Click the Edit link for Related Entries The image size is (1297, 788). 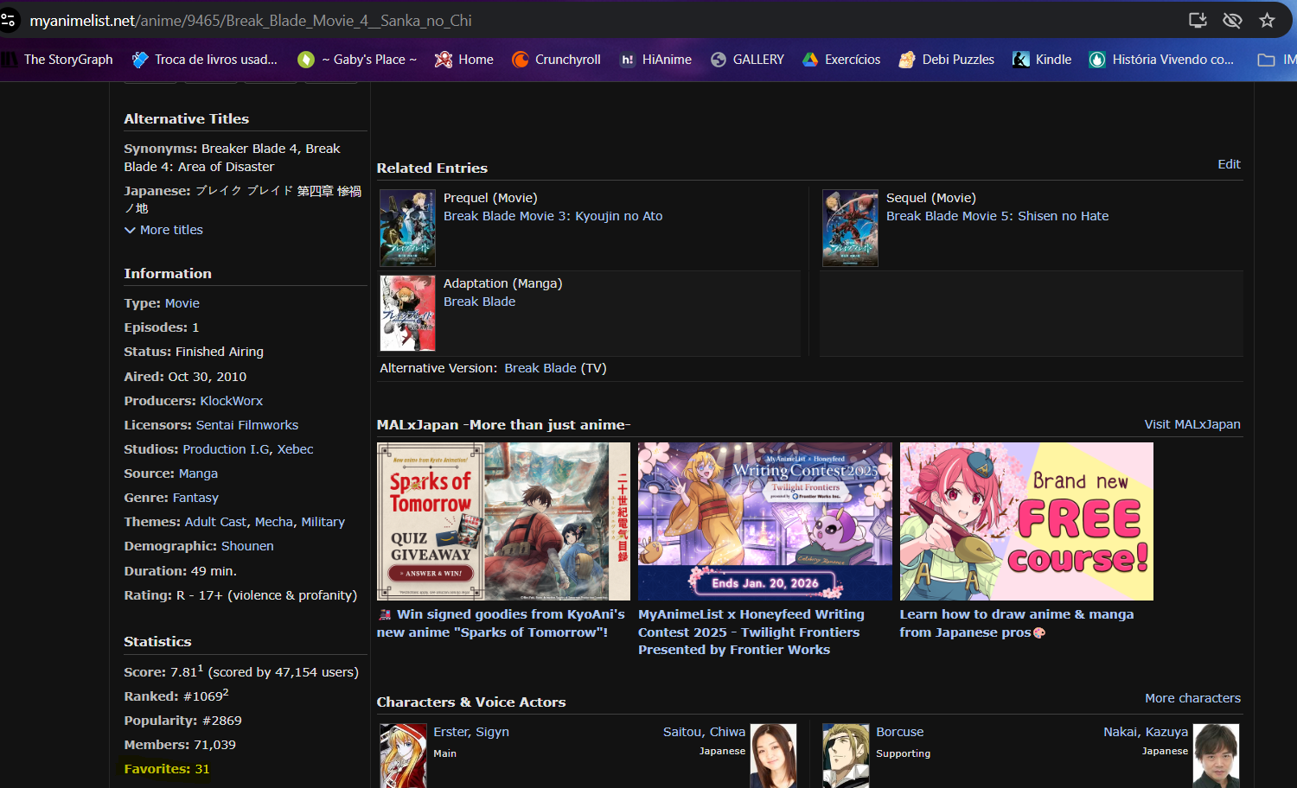tap(1229, 164)
